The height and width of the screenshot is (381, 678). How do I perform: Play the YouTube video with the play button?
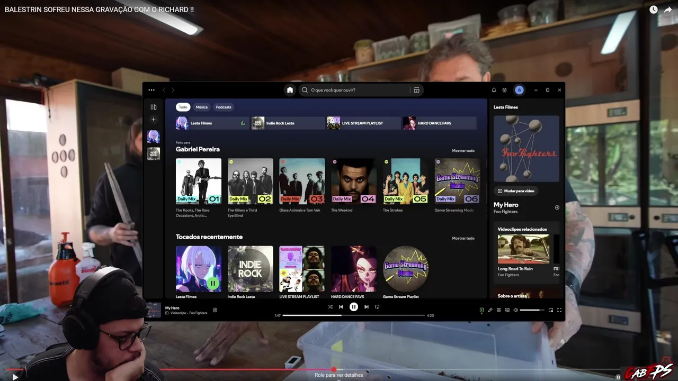pyautogui.click(x=15, y=377)
